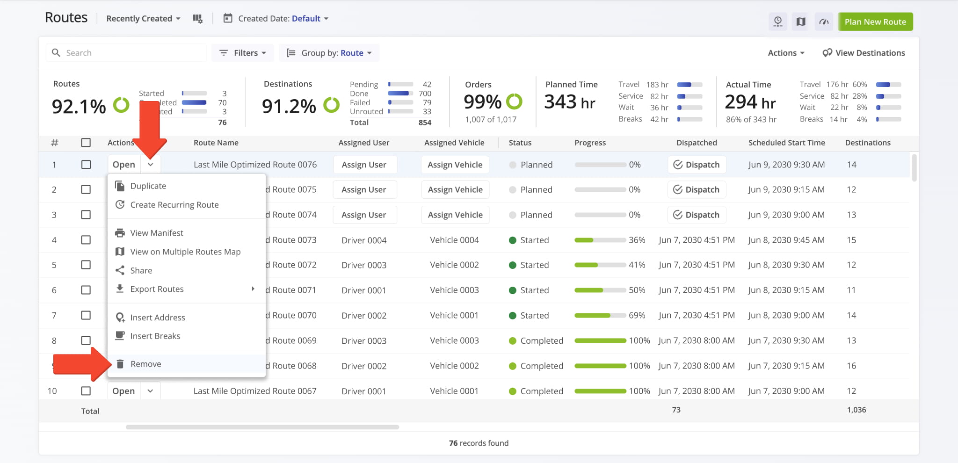Click the Plan New Route button

(x=875, y=22)
